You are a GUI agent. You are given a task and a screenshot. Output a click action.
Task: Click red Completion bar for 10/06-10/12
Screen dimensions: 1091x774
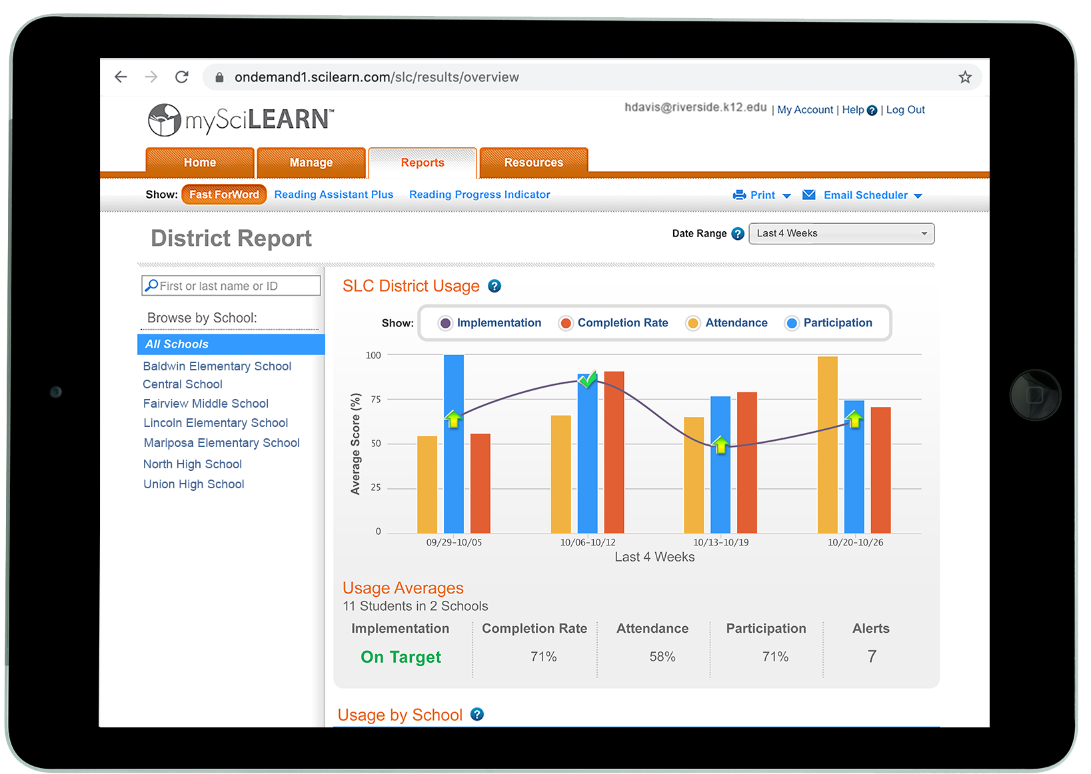click(x=614, y=452)
